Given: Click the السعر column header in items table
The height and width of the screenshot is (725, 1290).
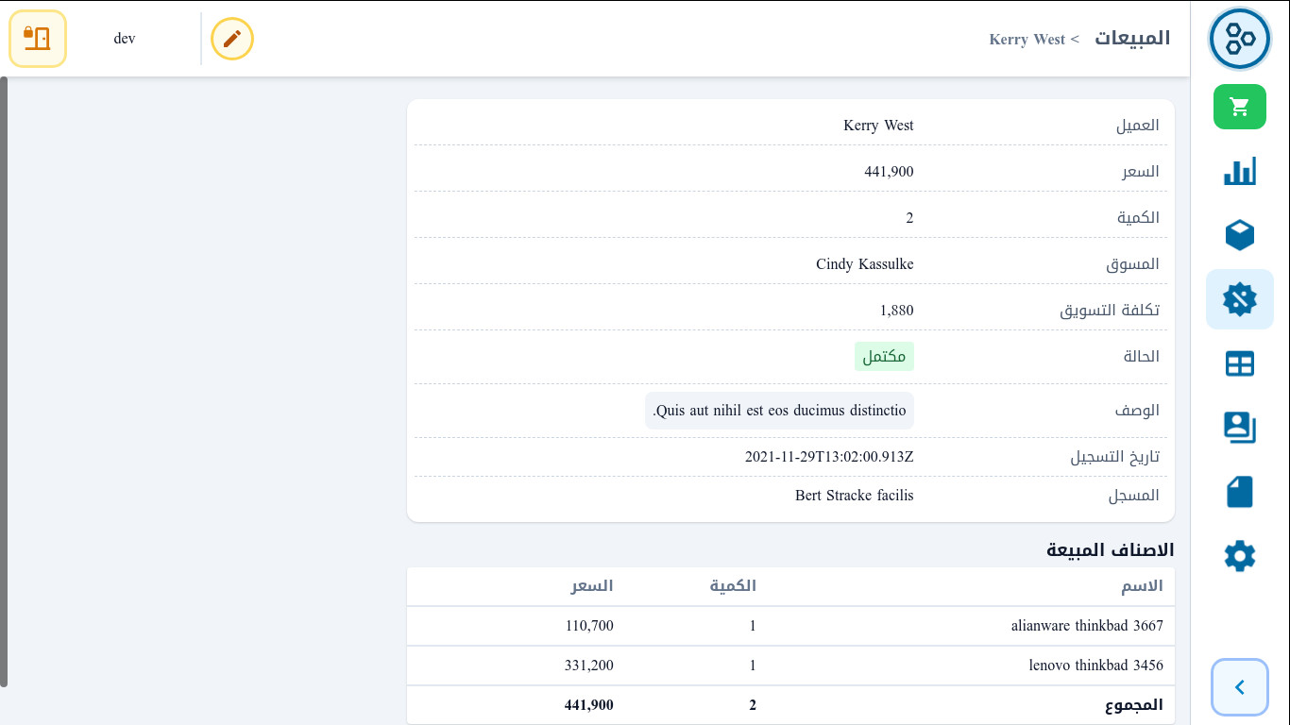Looking at the screenshot, I should point(592,586).
